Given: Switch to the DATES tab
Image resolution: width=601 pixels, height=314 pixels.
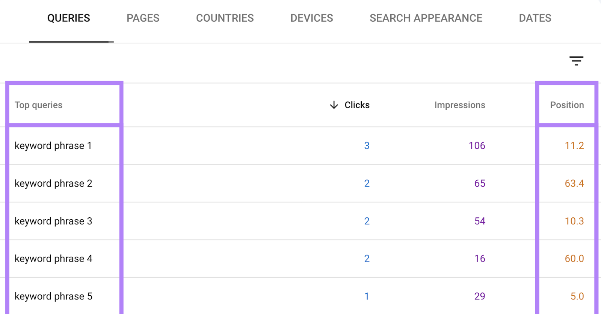Looking at the screenshot, I should [535, 18].
